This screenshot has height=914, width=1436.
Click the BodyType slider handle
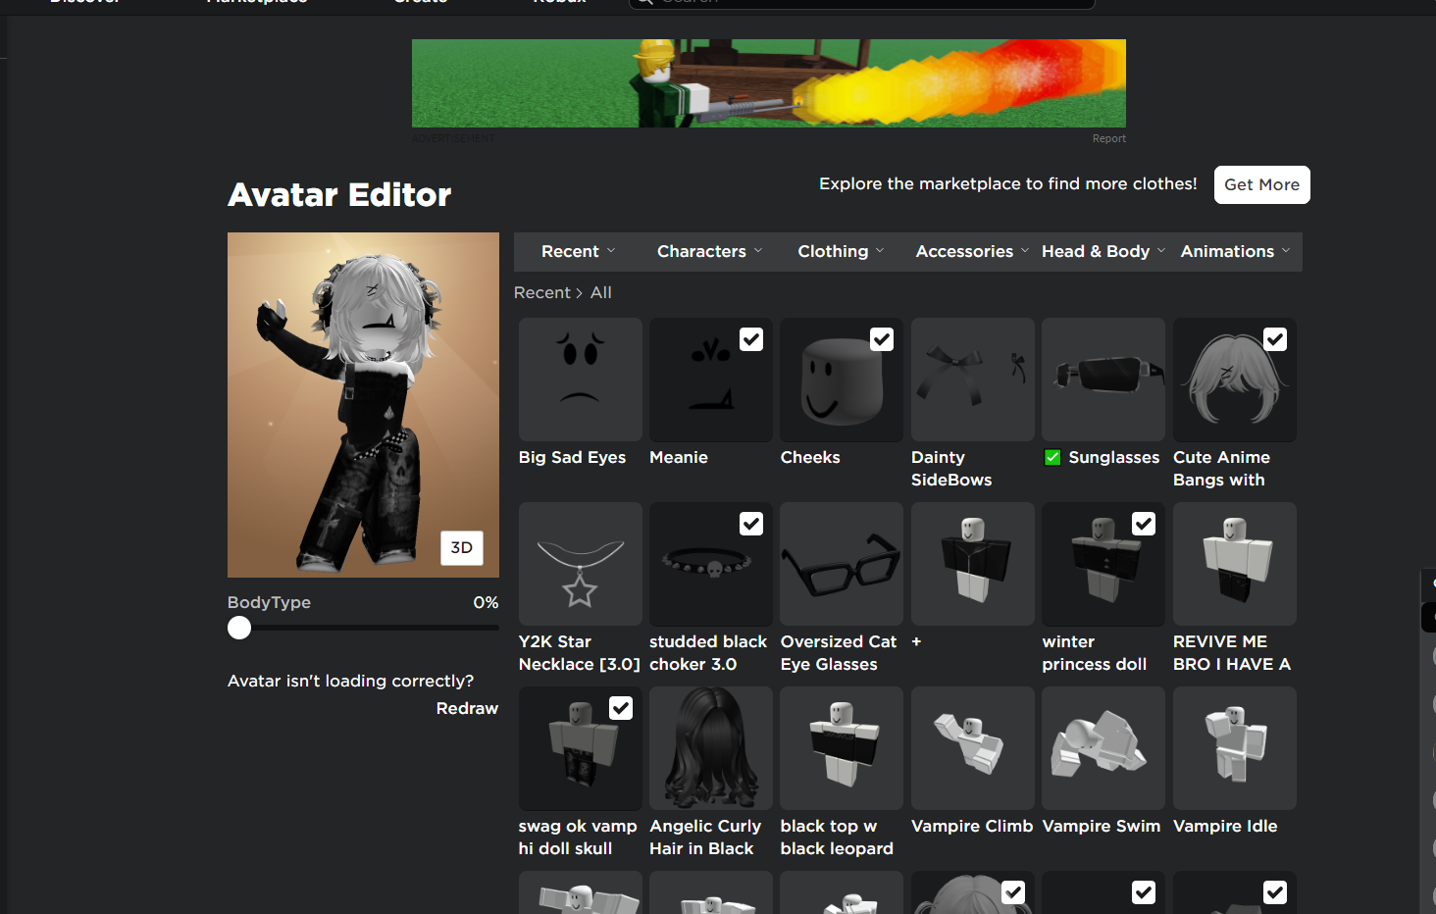[x=239, y=628]
